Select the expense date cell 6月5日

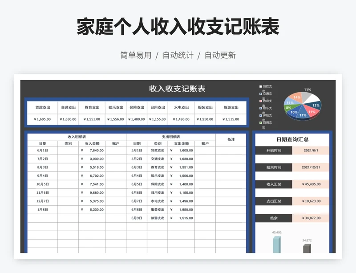coord(137,184)
